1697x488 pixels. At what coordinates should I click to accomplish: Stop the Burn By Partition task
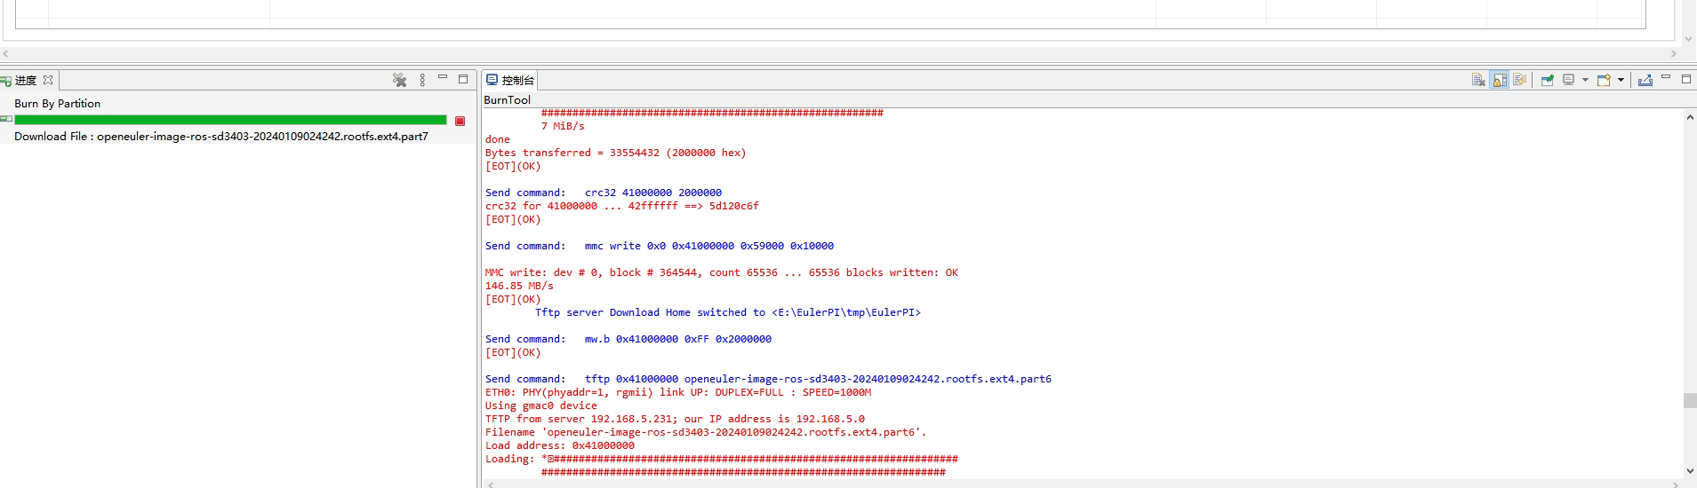pyautogui.click(x=460, y=121)
